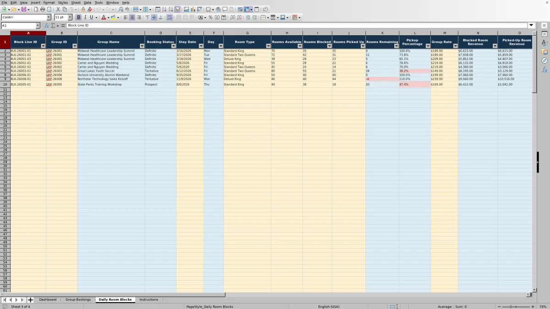
Task: Expand the formula bar with the arrow
Action: [x=531, y=26]
